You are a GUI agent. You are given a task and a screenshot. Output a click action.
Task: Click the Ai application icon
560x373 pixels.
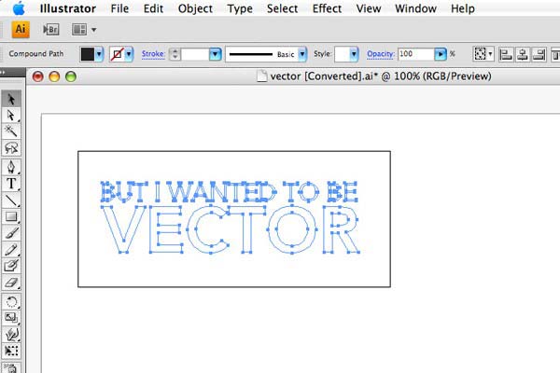(x=21, y=29)
